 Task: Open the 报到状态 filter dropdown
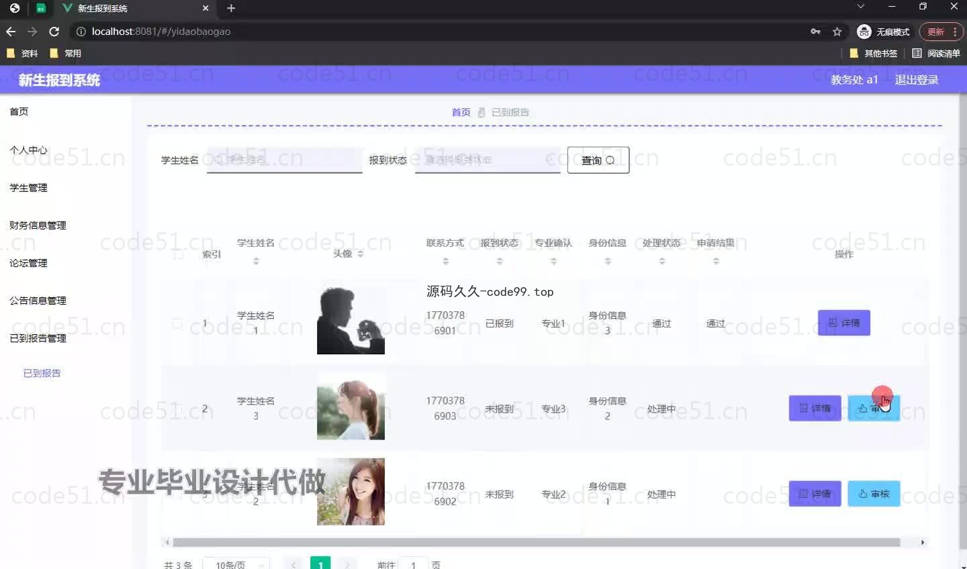pos(488,160)
